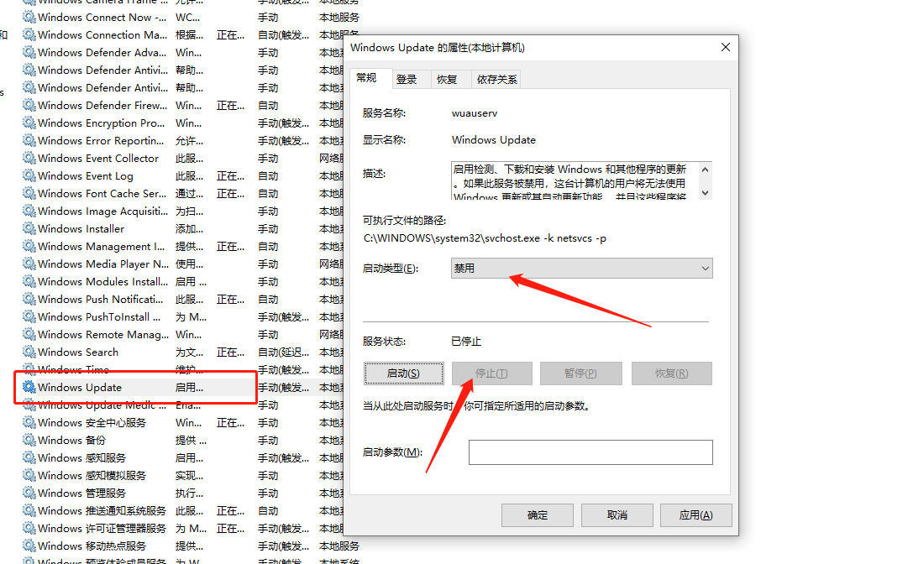
Task: Click the Windows Defender Firewall service icon
Action: click(28, 105)
